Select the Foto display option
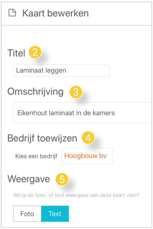 click(x=27, y=214)
